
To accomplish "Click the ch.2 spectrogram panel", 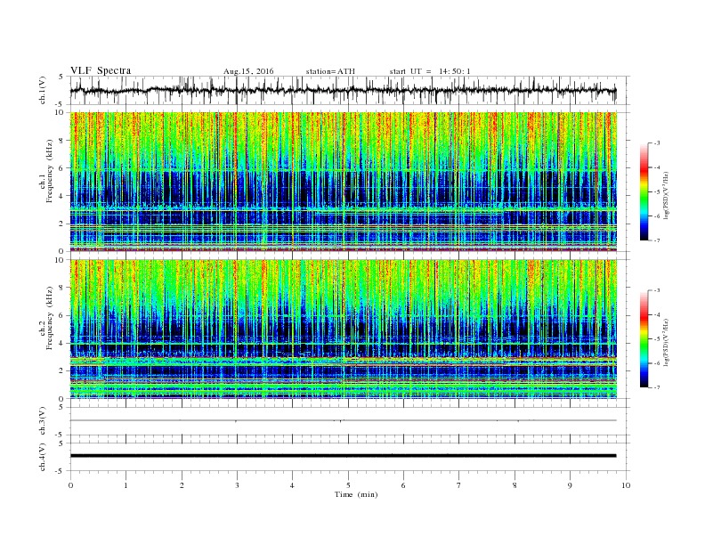I will pyautogui.click(x=343, y=329).
